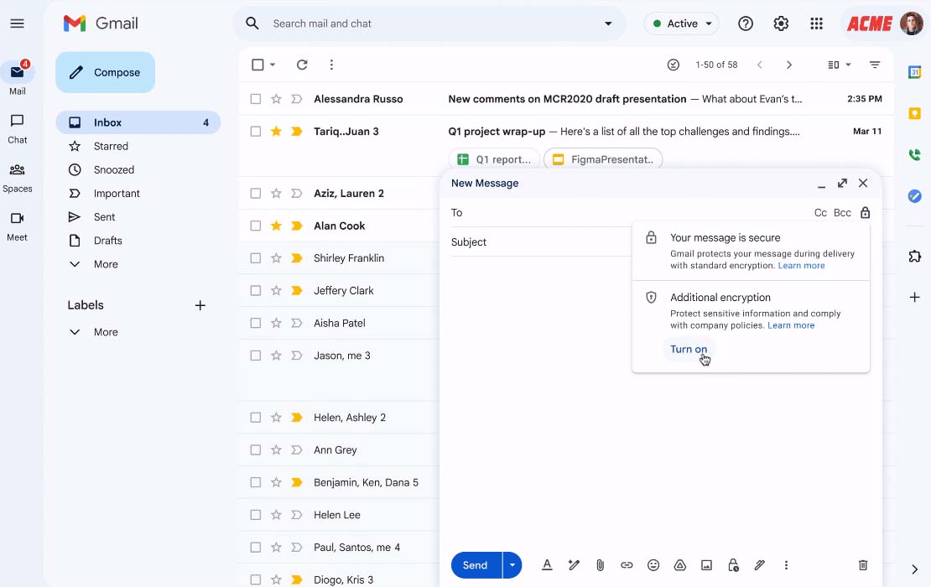Insert emoji in compose toolbar
Viewport: 931px width, 587px height.
(653, 565)
